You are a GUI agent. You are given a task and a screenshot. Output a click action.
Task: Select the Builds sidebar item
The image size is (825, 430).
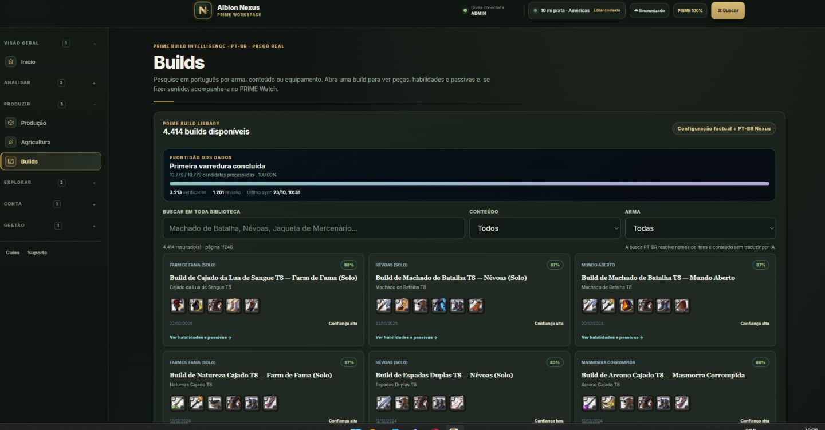[51, 161]
